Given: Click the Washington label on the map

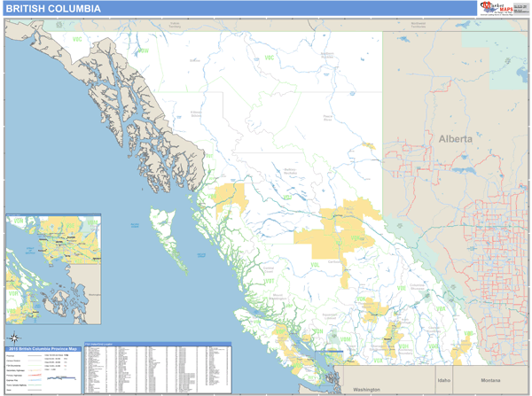Looking at the screenshot, I should [x=366, y=390].
